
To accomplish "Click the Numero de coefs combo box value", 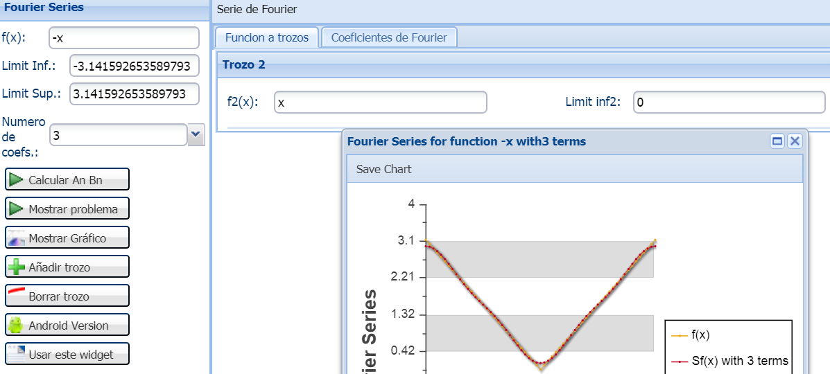I will pyautogui.click(x=118, y=136).
